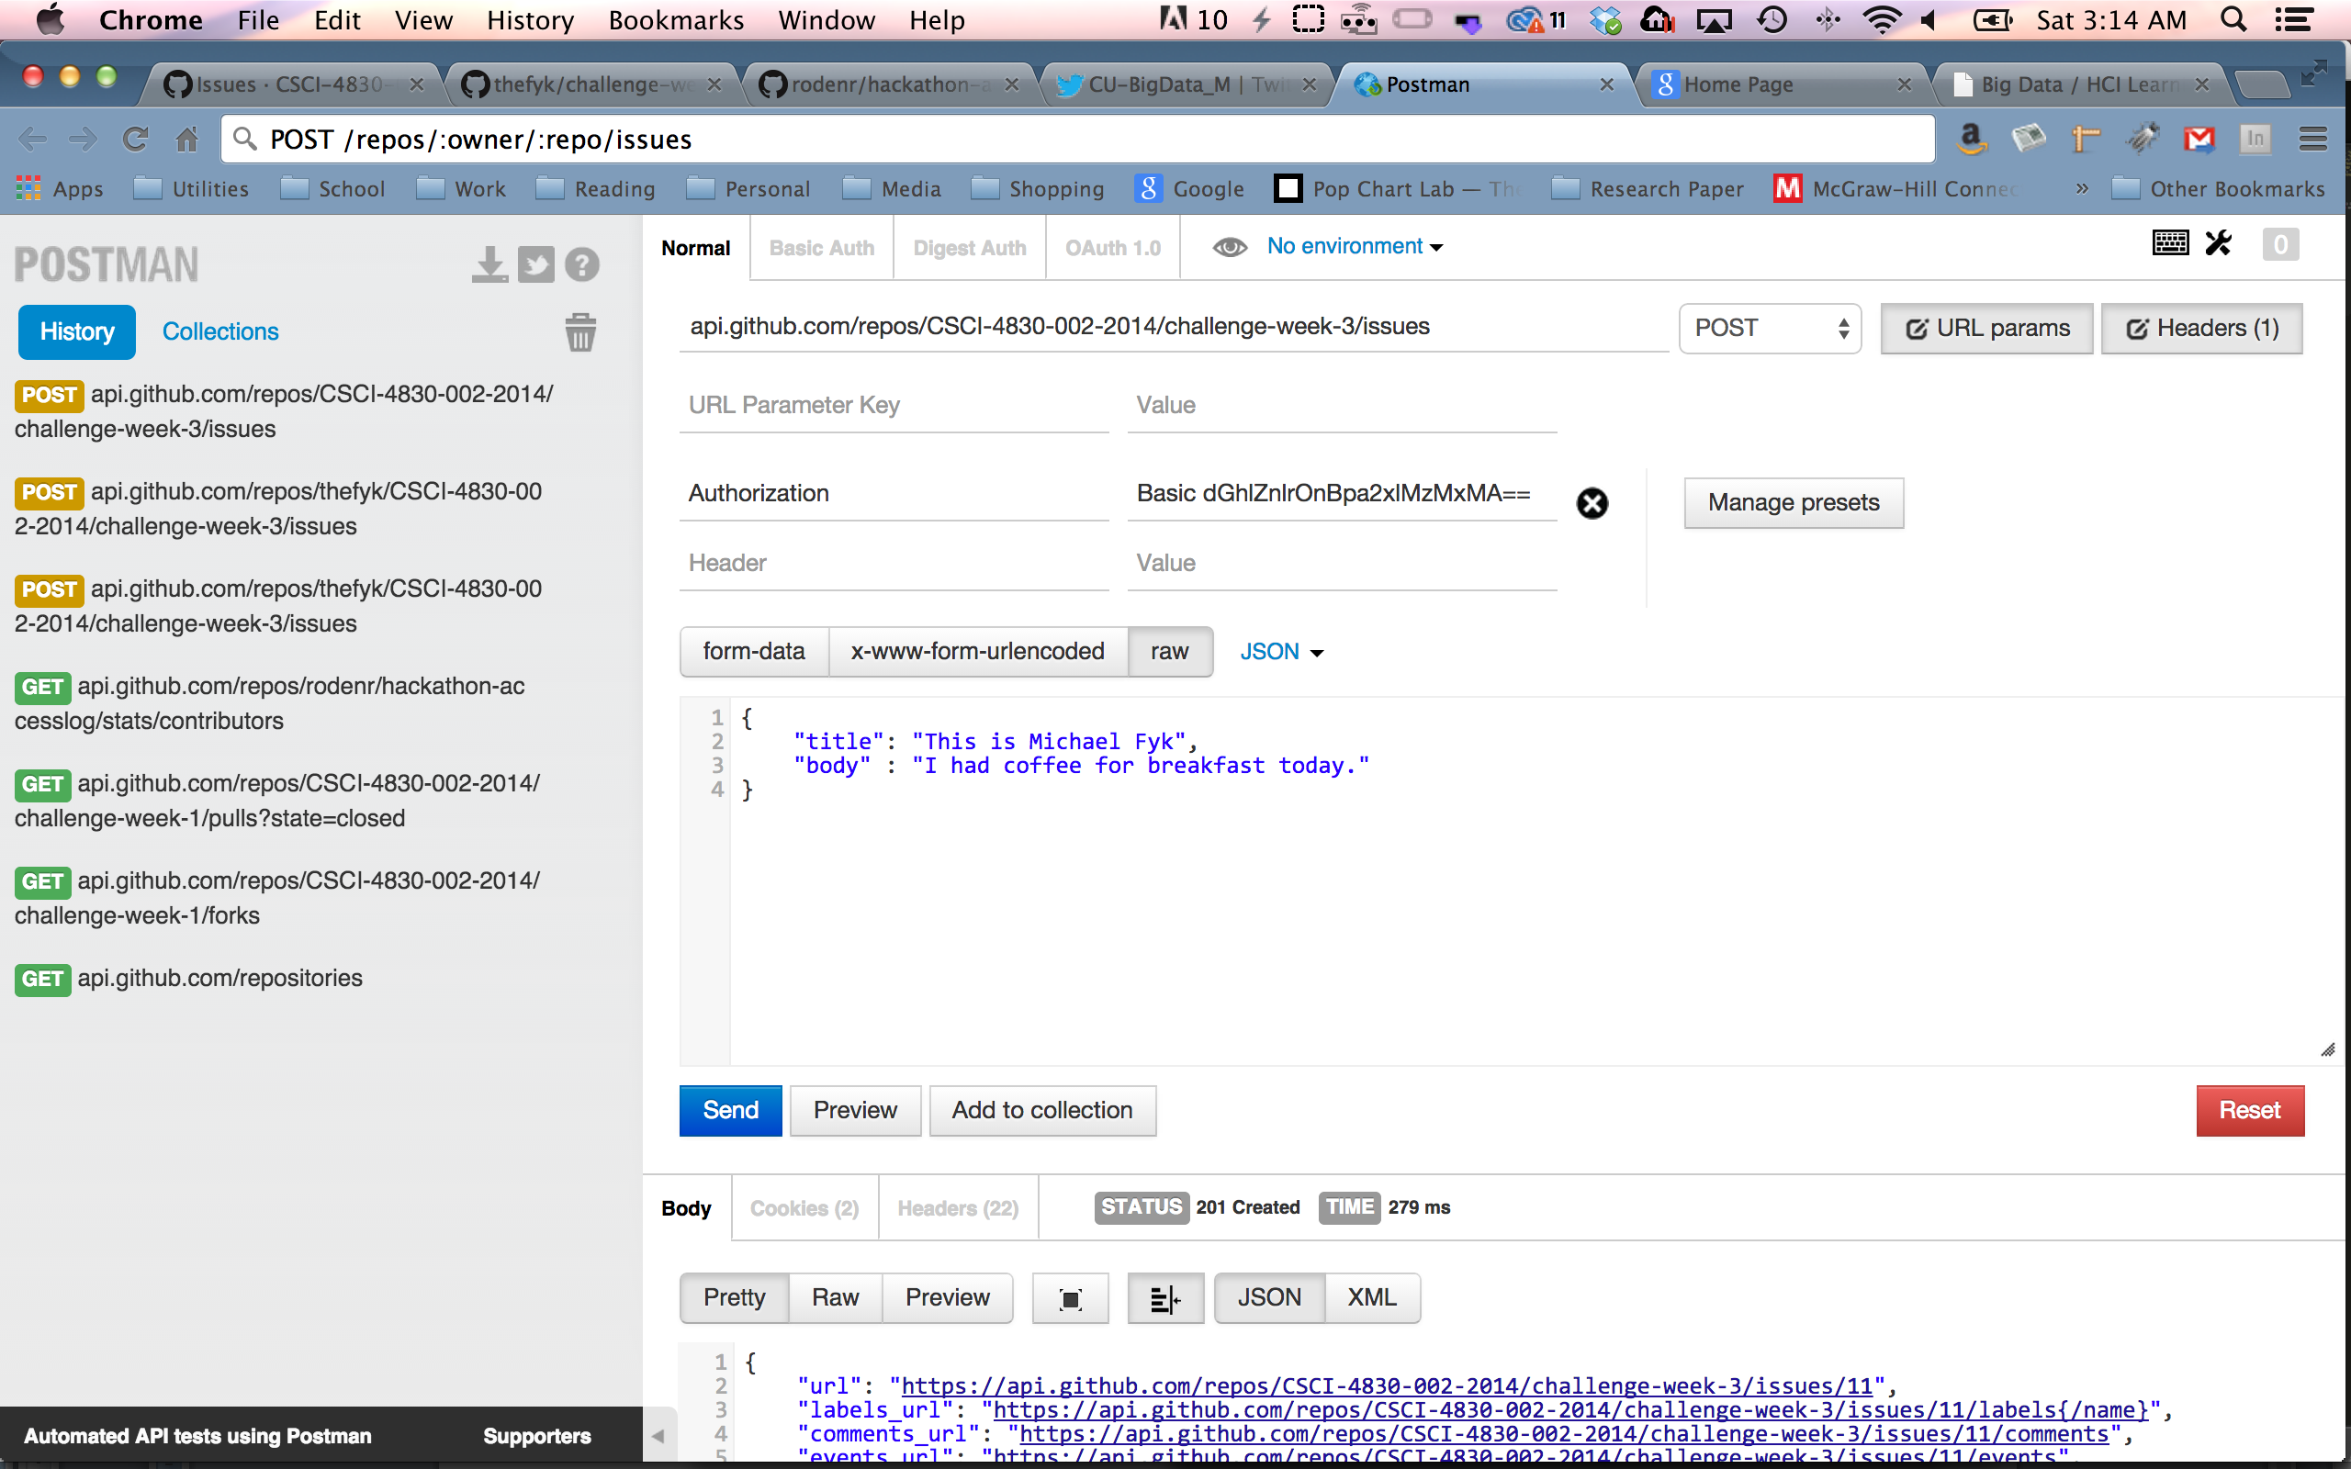Open Spotlight search in menu bar
Screen dimensions: 2351x1469
coord(2233,19)
